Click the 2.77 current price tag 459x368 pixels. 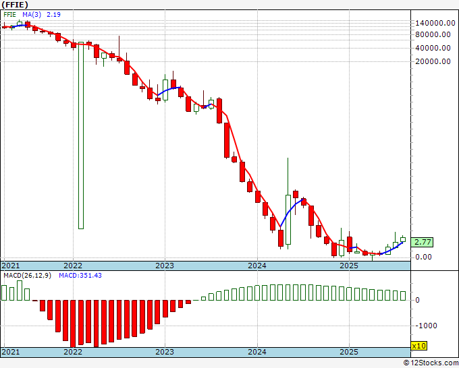pyautogui.click(x=422, y=243)
